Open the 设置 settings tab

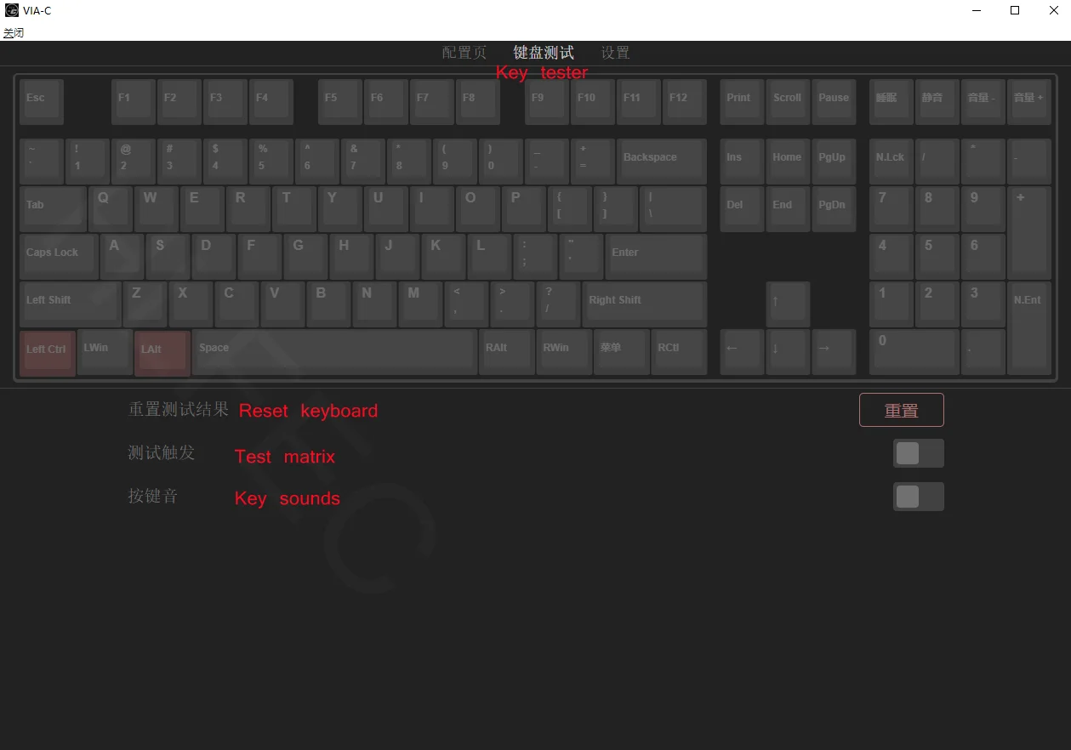pos(615,53)
